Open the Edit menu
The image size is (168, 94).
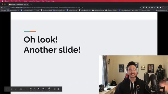coord(16,1)
